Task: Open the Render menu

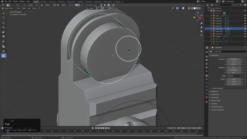Action: (15, 2)
